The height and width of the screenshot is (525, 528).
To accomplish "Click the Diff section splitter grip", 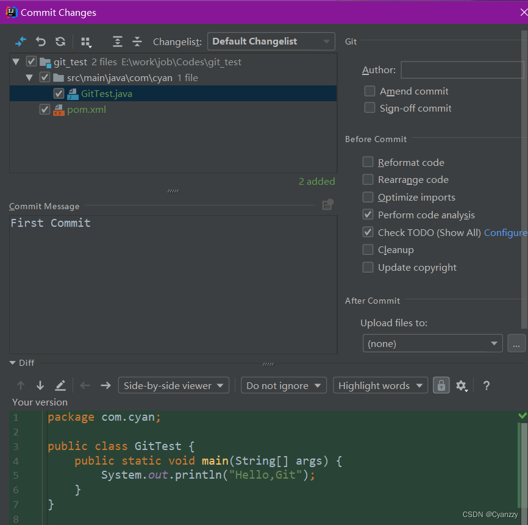I will (268, 364).
